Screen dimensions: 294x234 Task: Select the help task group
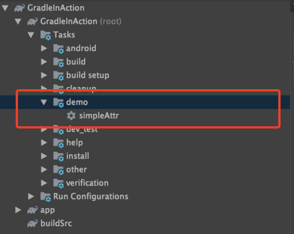click(75, 143)
